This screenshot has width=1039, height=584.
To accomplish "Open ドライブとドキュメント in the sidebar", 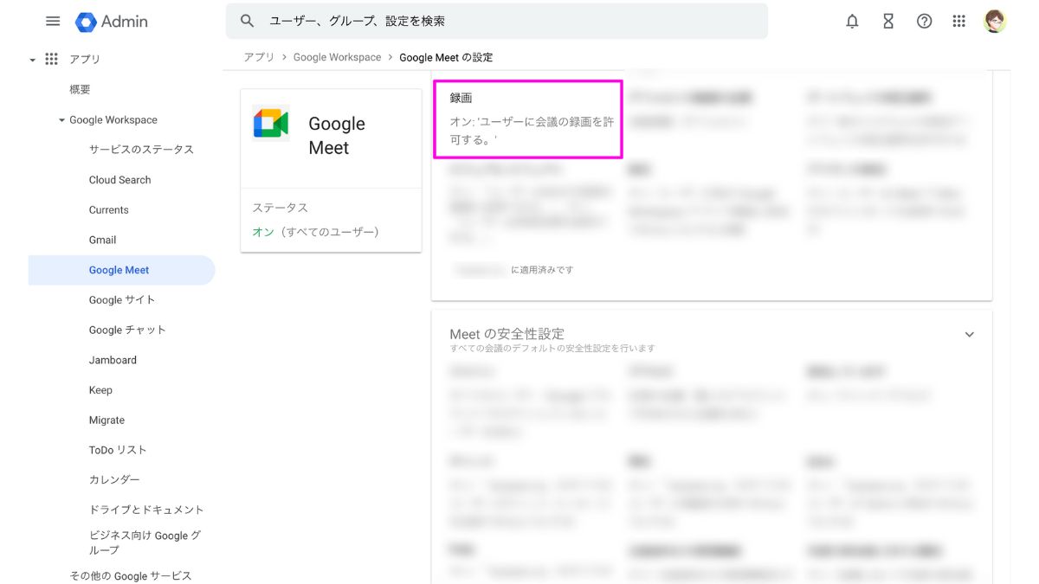I will coord(146,510).
